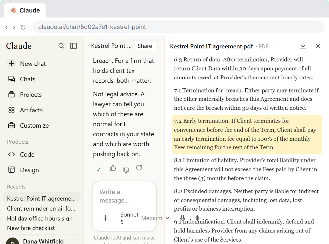Click the Share button

[x=145, y=46]
